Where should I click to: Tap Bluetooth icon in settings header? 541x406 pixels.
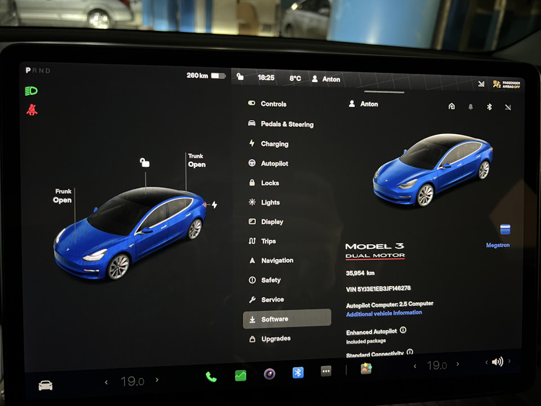point(489,107)
